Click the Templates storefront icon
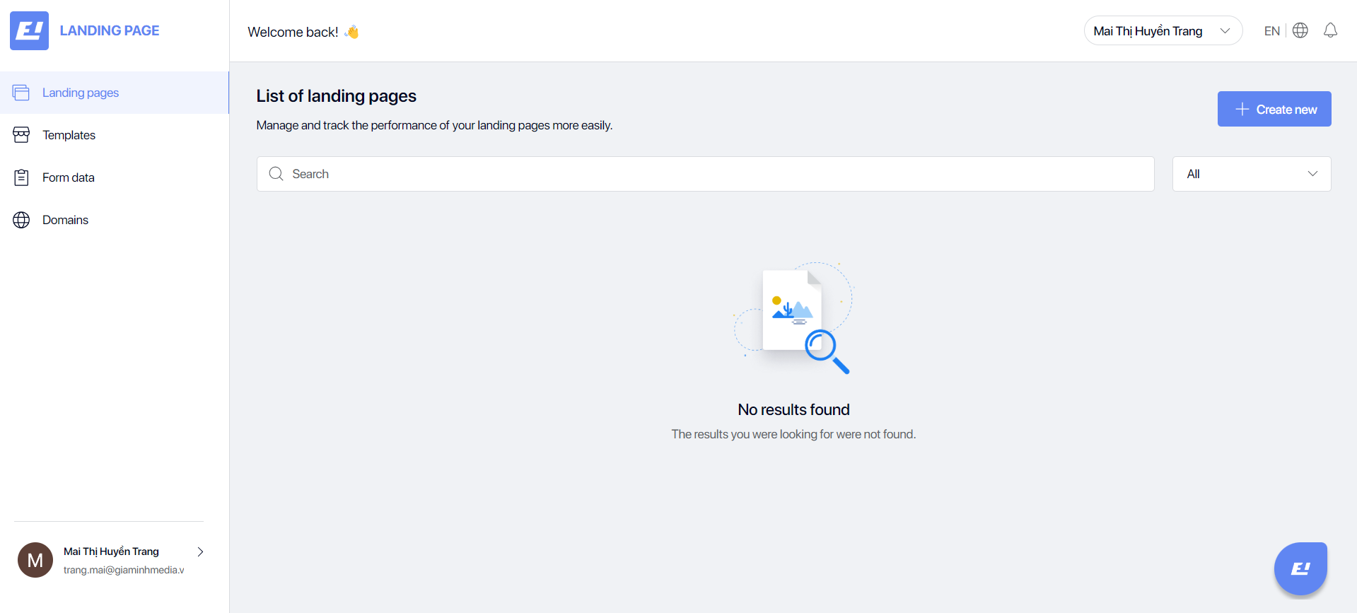This screenshot has height=613, width=1357. [21, 135]
